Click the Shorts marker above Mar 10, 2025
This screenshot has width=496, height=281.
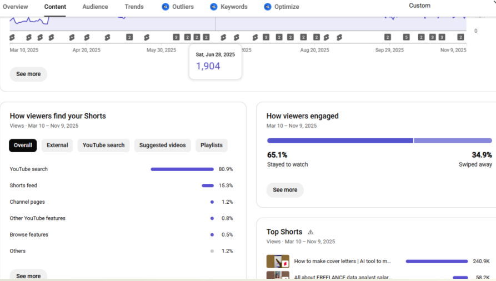tap(12, 37)
